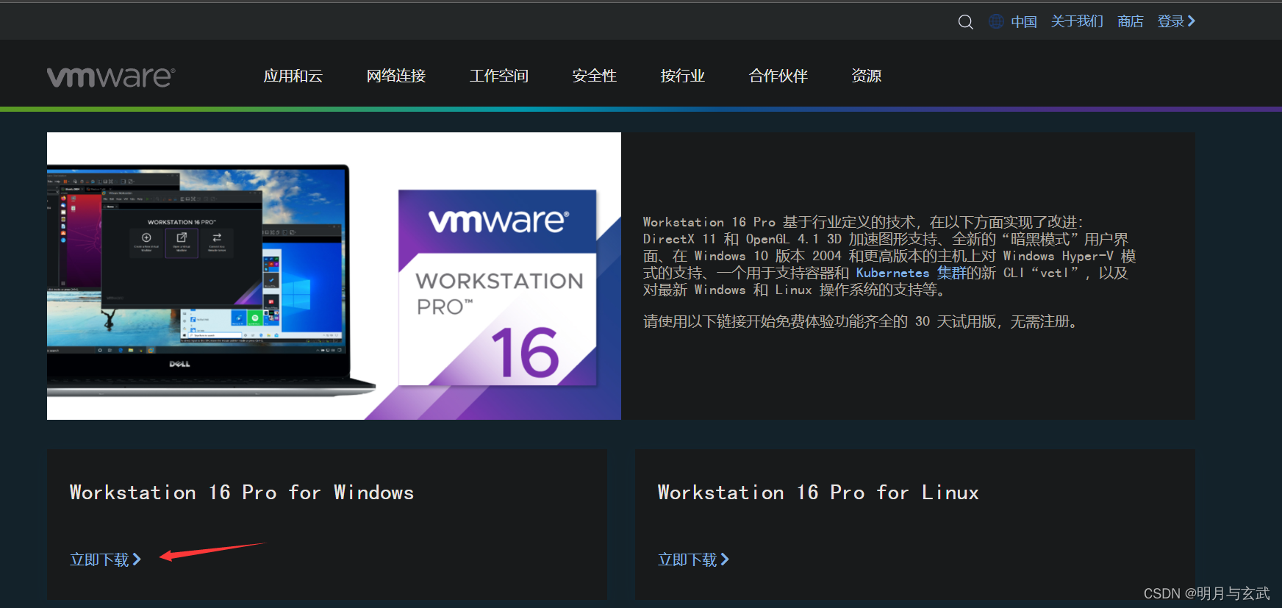Viewport: 1282px width, 608px height.
Task: Select the 中国 region link
Action: (x=1023, y=21)
